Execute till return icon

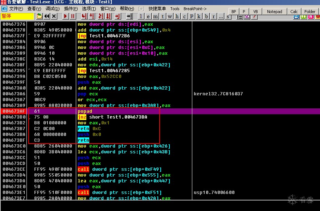[x=118, y=16]
